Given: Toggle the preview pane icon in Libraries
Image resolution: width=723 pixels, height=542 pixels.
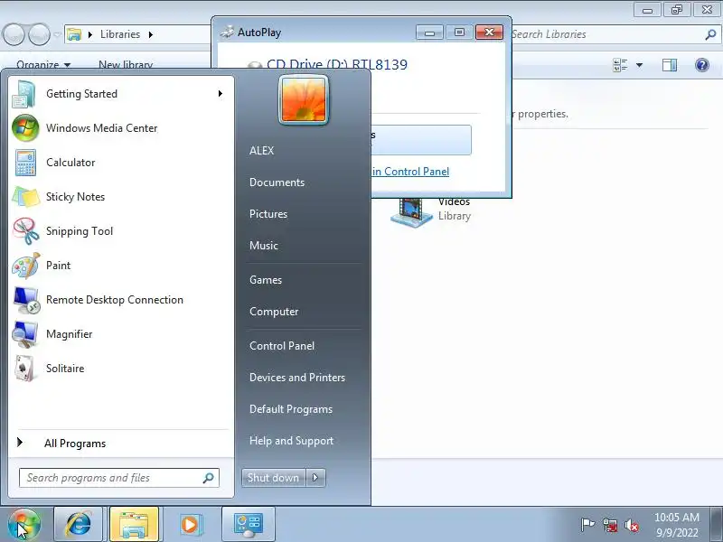Looking at the screenshot, I should 670,65.
